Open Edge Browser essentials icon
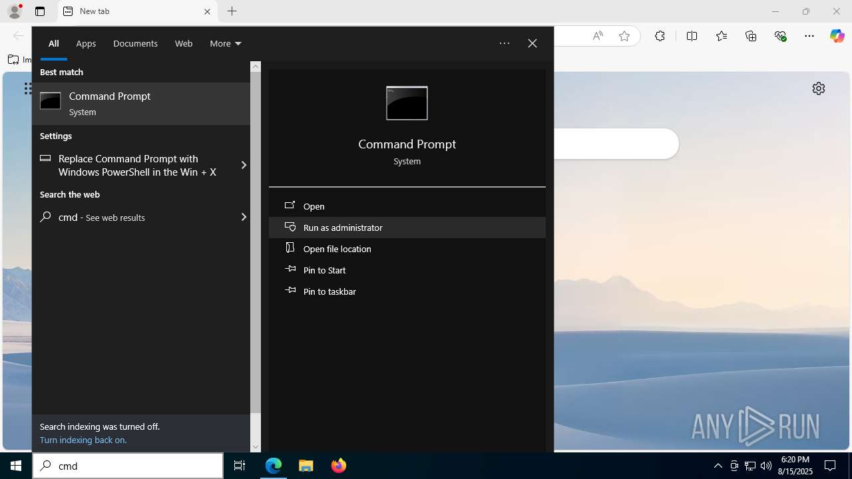Screen dimensions: 852x479 [781, 36]
